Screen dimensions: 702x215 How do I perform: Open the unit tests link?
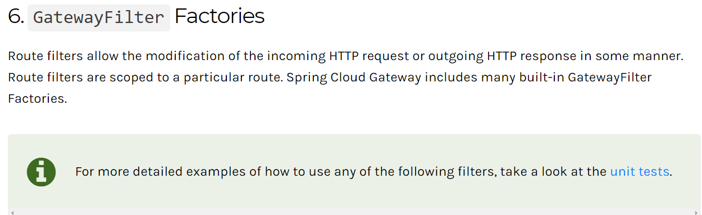pyautogui.click(x=640, y=172)
